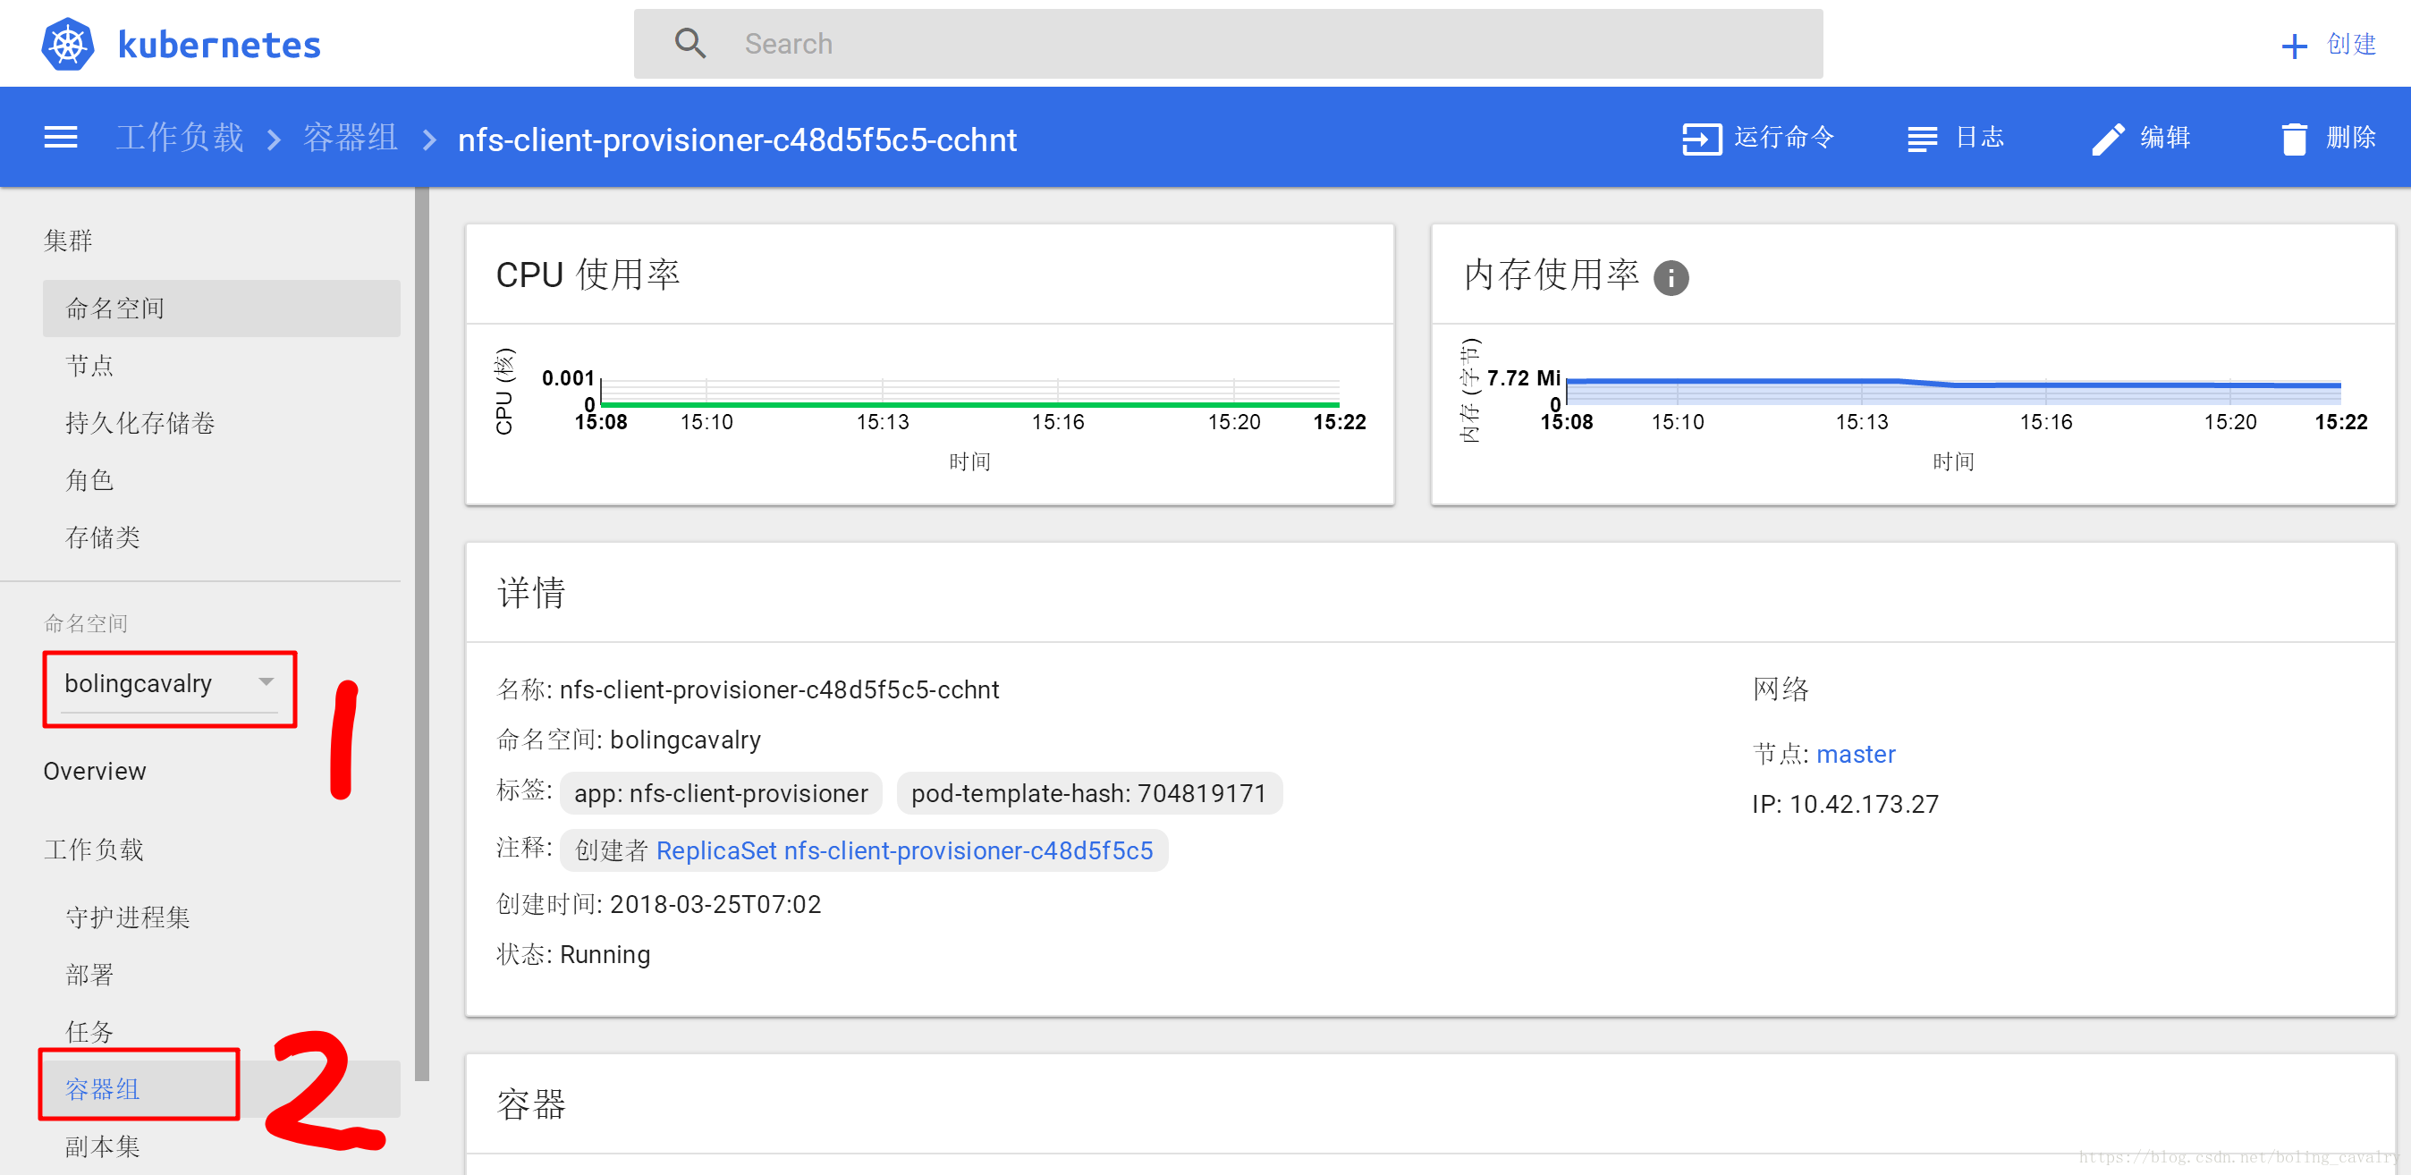Image resolution: width=2411 pixels, height=1175 pixels.
Task: Select Overview in the sidebar
Action: pyautogui.click(x=95, y=771)
